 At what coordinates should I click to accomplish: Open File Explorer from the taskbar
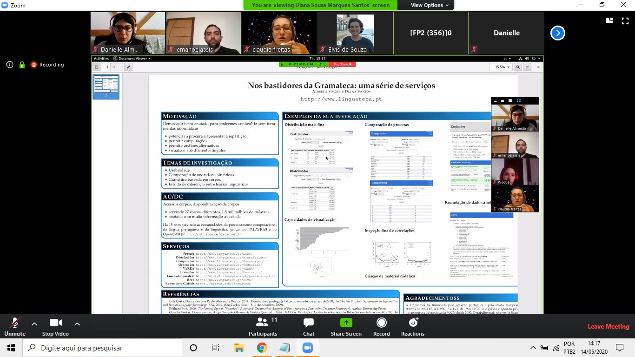[x=239, y=348]
